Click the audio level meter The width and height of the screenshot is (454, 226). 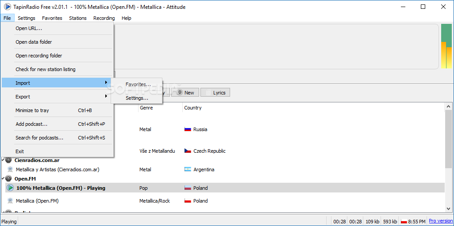pos(446,46)
